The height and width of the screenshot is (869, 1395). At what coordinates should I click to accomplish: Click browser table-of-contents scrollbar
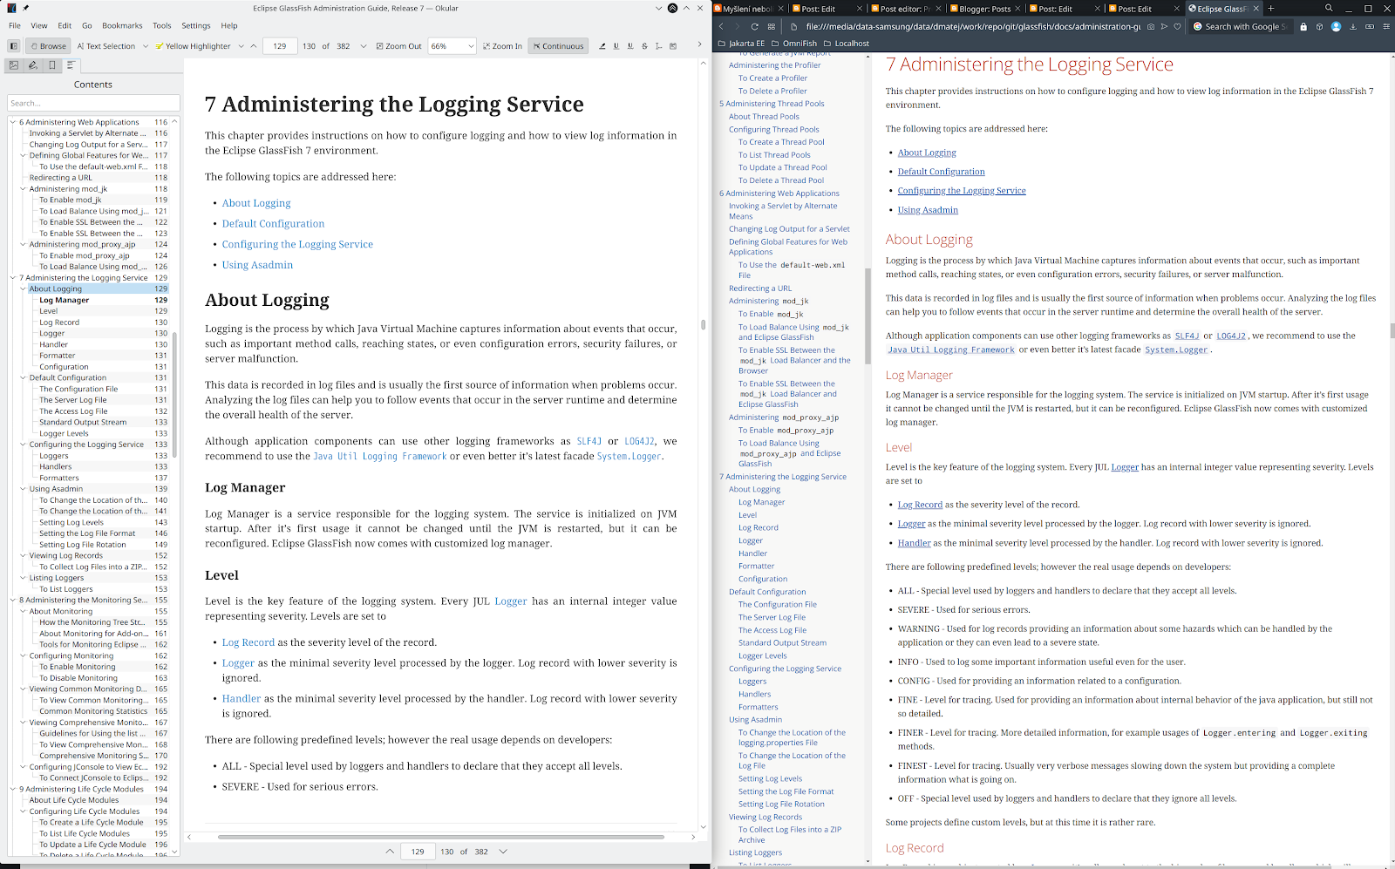[x=868, y=316]
